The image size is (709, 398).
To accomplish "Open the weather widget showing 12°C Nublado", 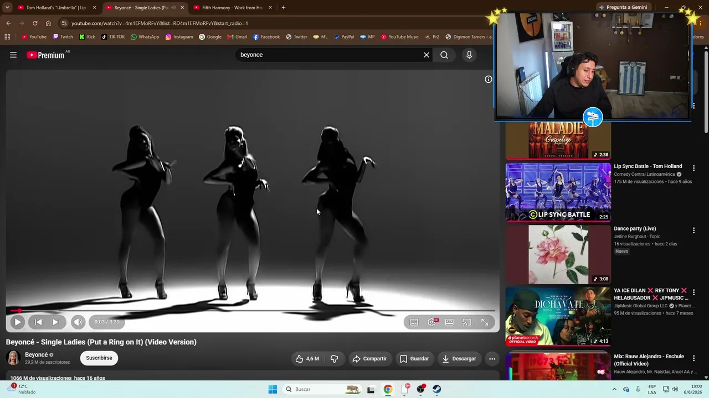I will (x=22, y=389).
